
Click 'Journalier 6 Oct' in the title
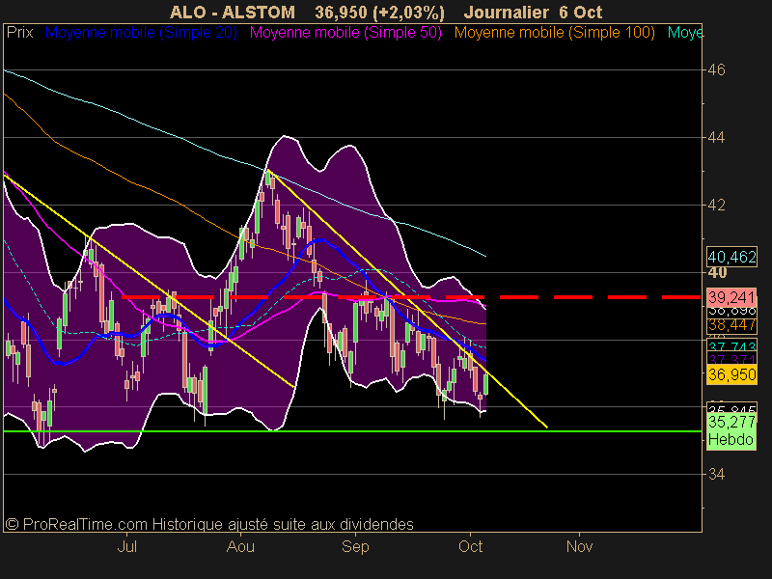tap(534, 12)
